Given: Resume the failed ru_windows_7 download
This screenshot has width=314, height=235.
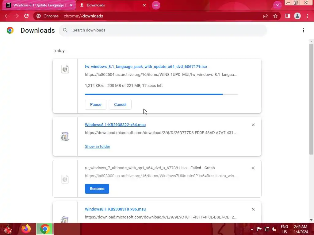Looking at the screenshot, I should coord(97,189).
